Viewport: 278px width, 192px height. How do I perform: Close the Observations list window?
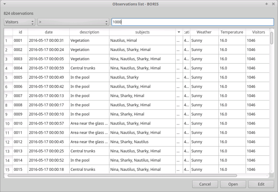(273, 4)
